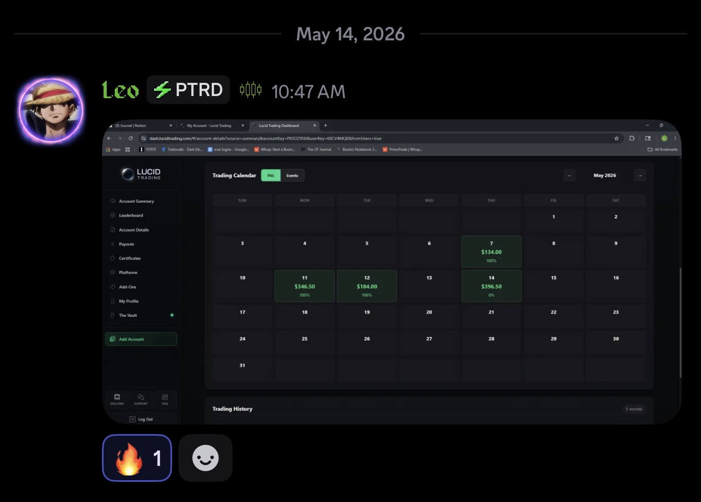
Task: Click Leo's Luffy avatar picture
Action: click(51, 110)
